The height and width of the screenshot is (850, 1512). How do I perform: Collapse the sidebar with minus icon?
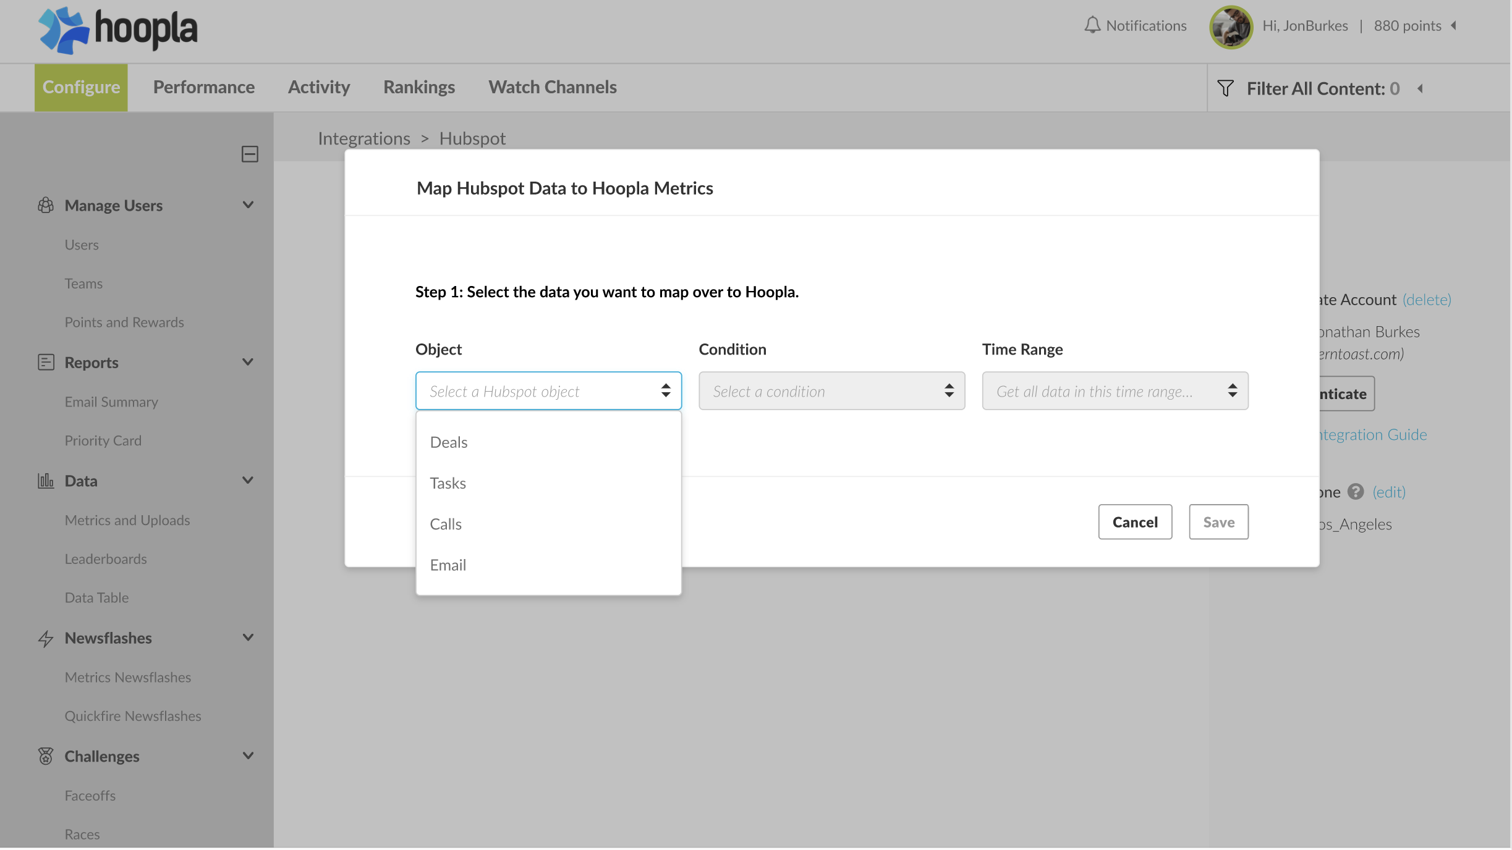pos(250,154)
